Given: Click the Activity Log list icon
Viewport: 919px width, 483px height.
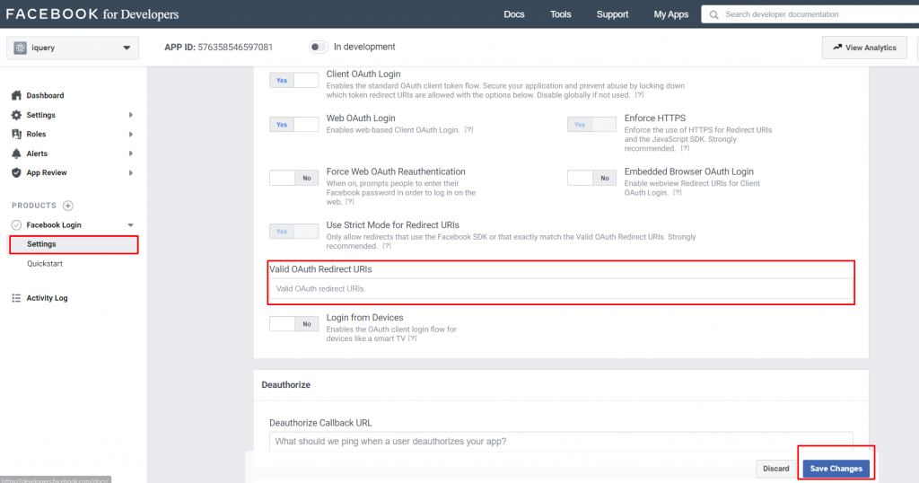Looking at the screenshot, I should (16, 298).
